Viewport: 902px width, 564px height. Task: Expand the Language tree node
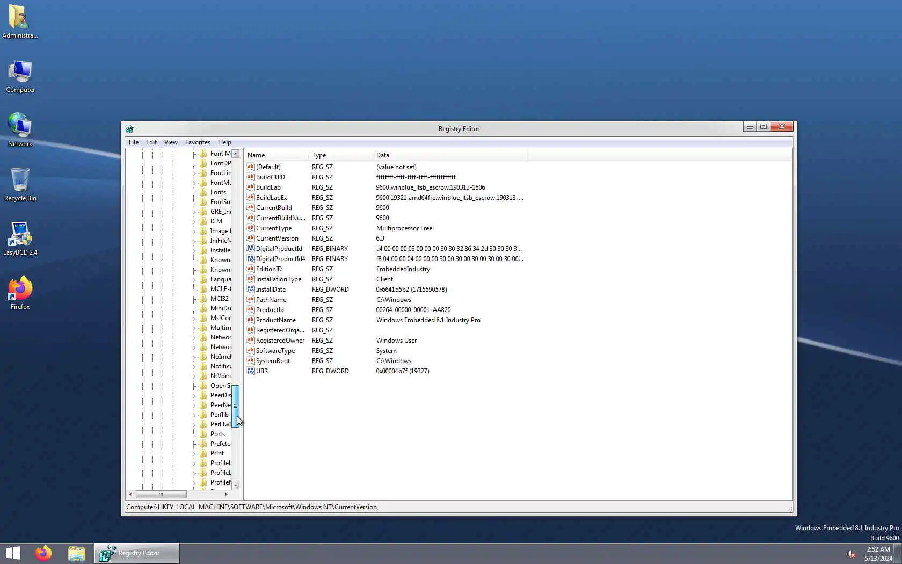pos(194,280)
